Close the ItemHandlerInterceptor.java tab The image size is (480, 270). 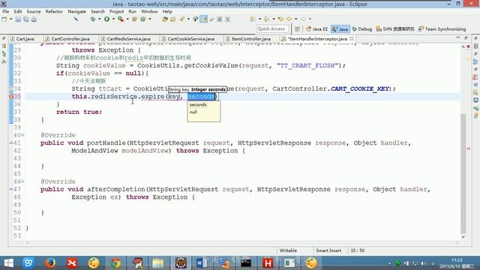point(352,38)
